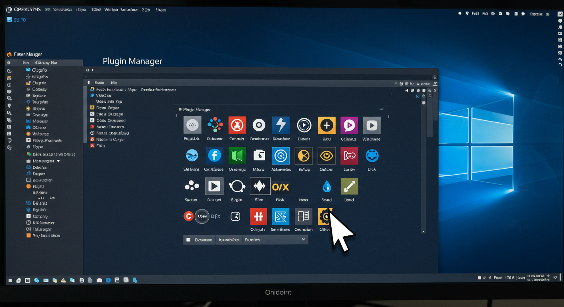564x307 pixels.
Task: Click the white disc with dark center plugin
Action: tap(259, 125)
